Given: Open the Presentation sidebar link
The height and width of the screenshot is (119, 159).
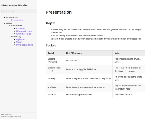Looking at the screenshot, I should coord(17,20).
